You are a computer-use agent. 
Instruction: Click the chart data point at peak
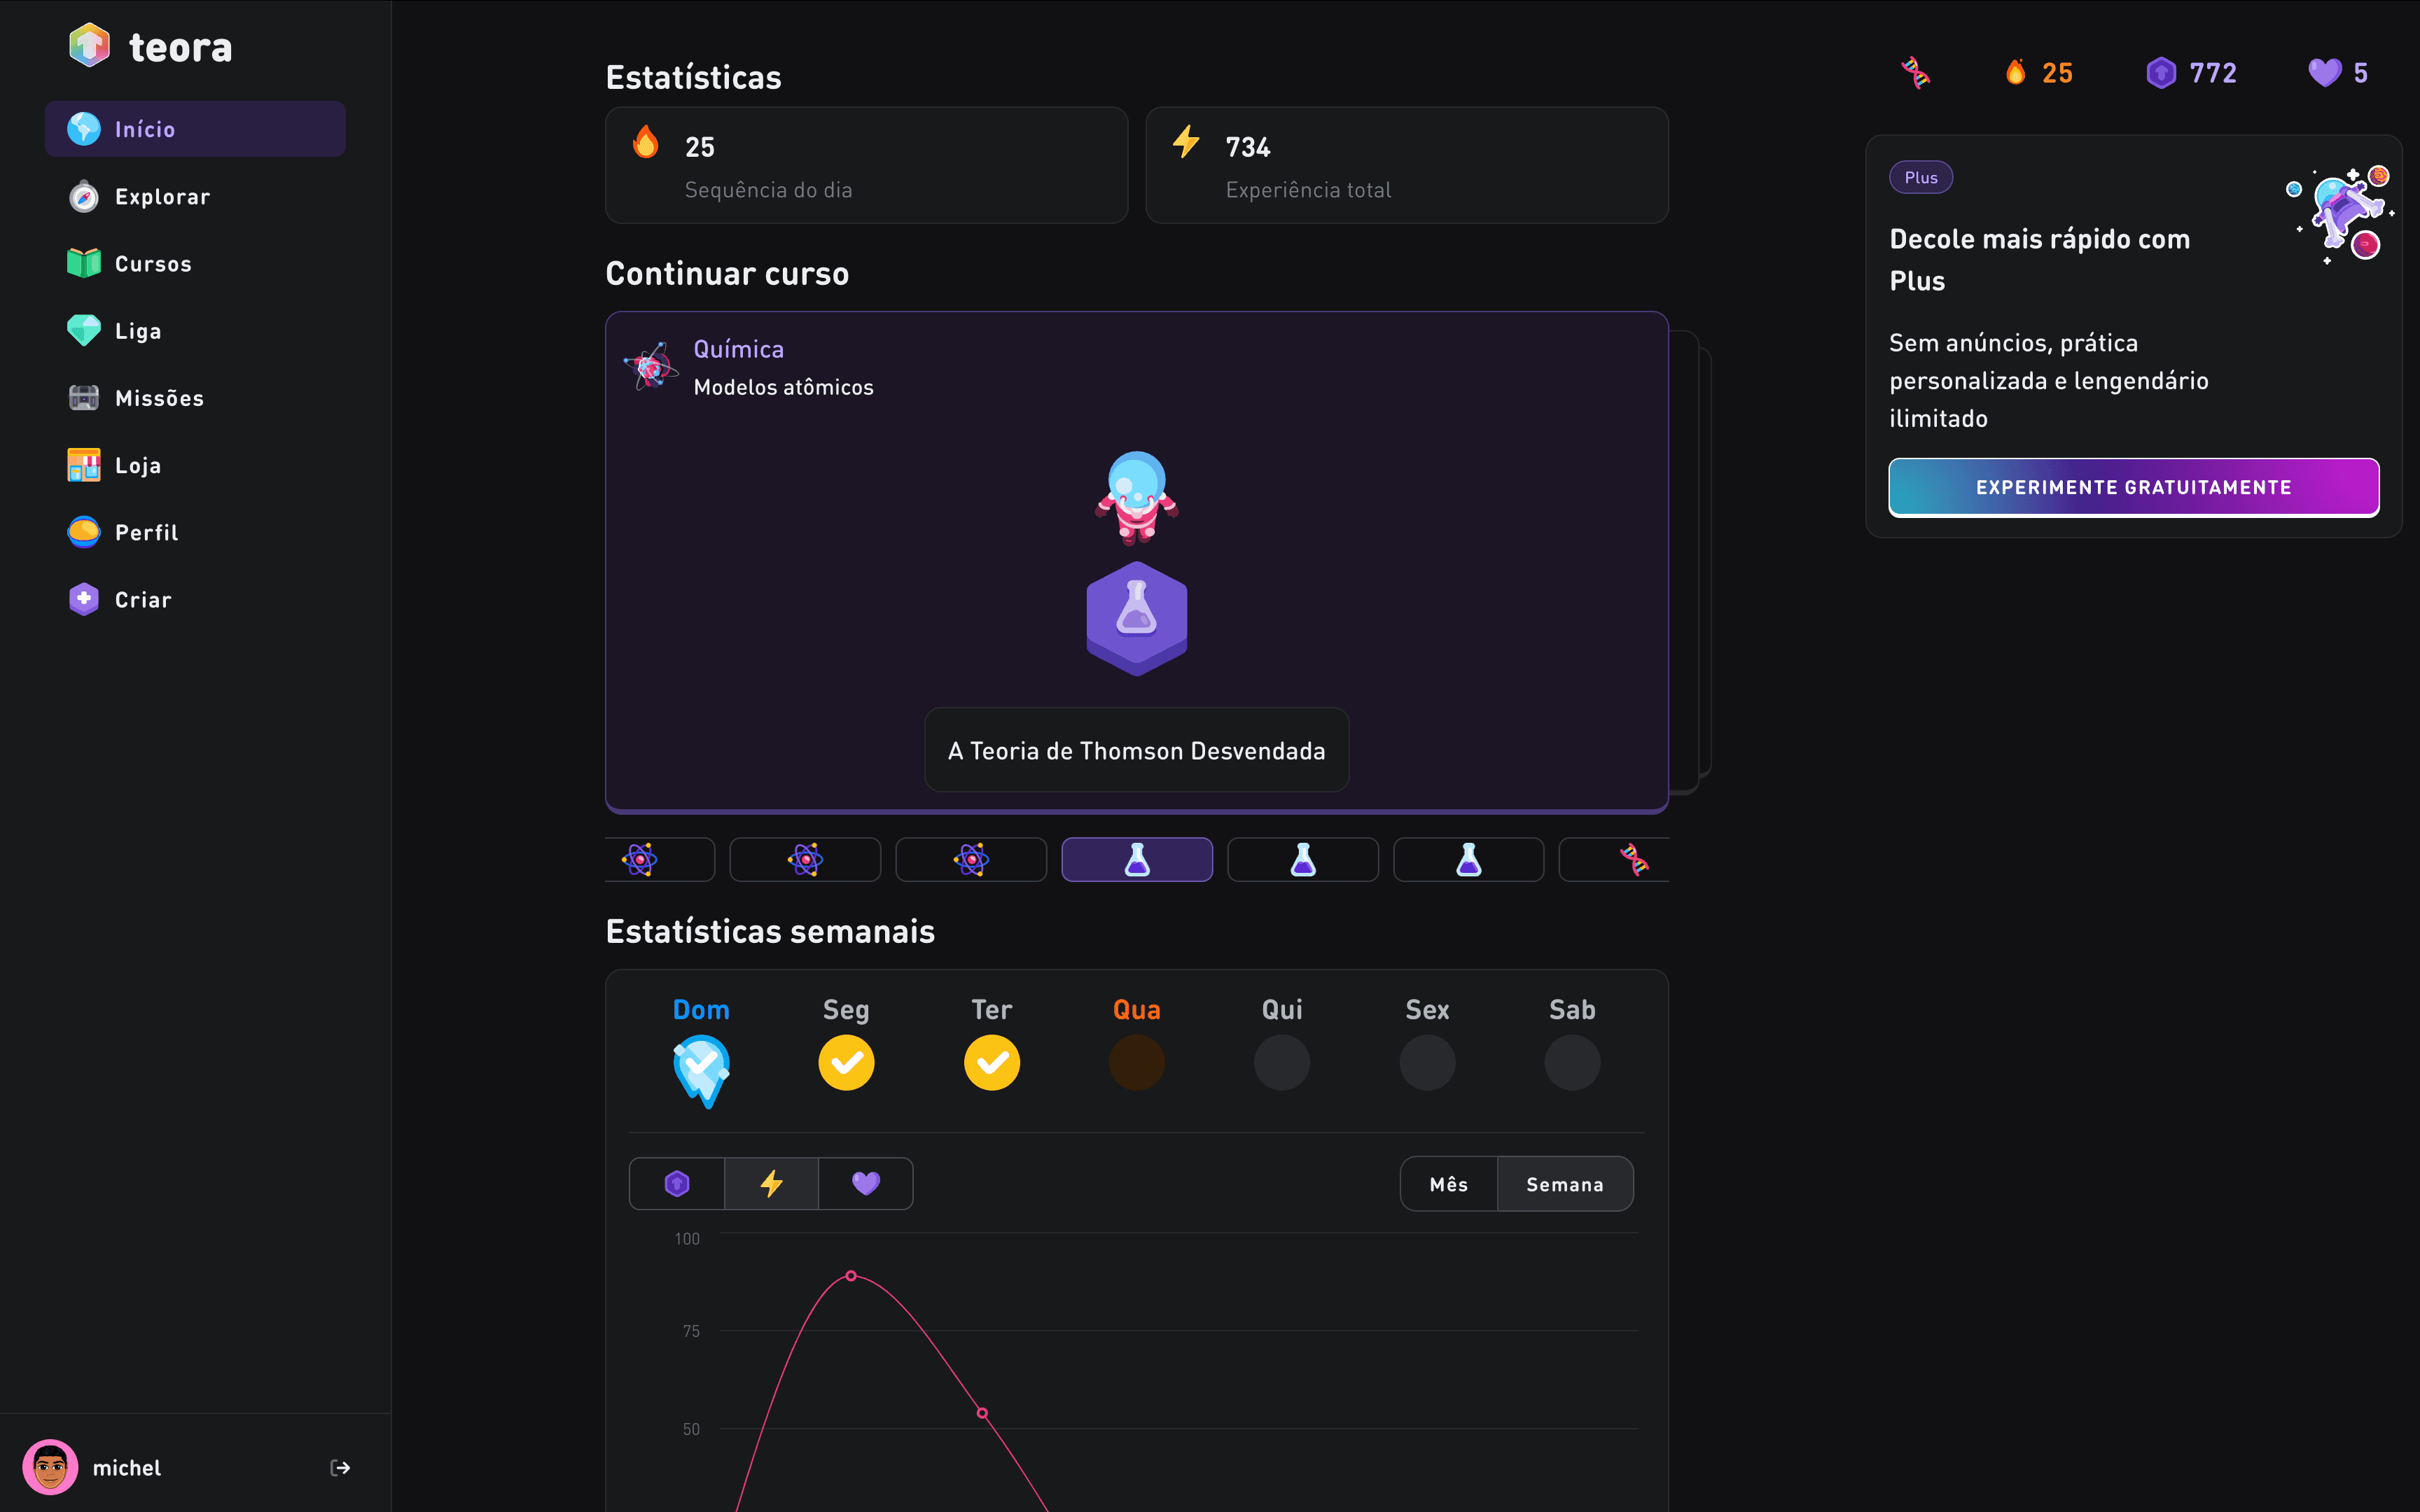pos(851,1276)
